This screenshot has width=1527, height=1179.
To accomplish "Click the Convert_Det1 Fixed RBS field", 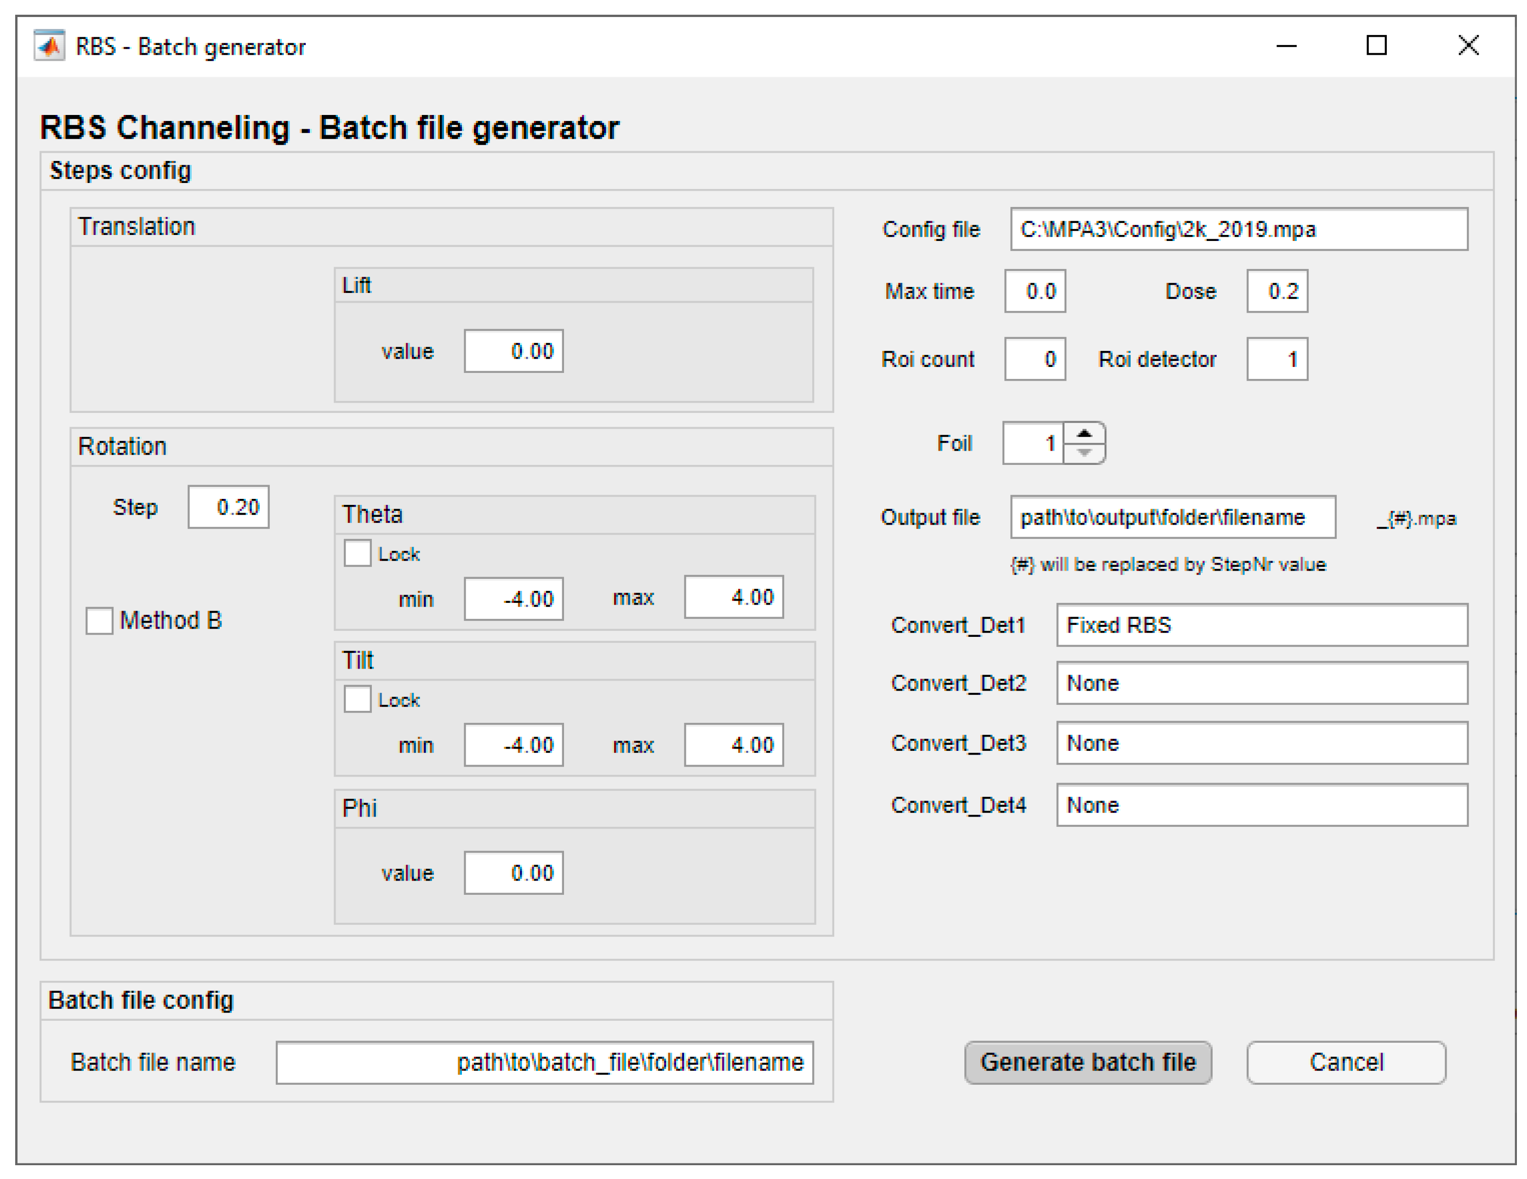I will pyautogui.click(x=1261, y=624).
